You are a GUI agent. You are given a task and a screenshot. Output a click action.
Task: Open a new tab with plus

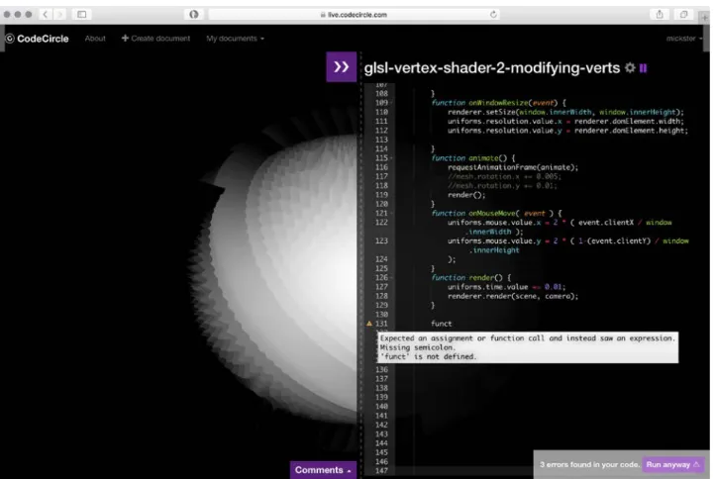coord(704,17)
